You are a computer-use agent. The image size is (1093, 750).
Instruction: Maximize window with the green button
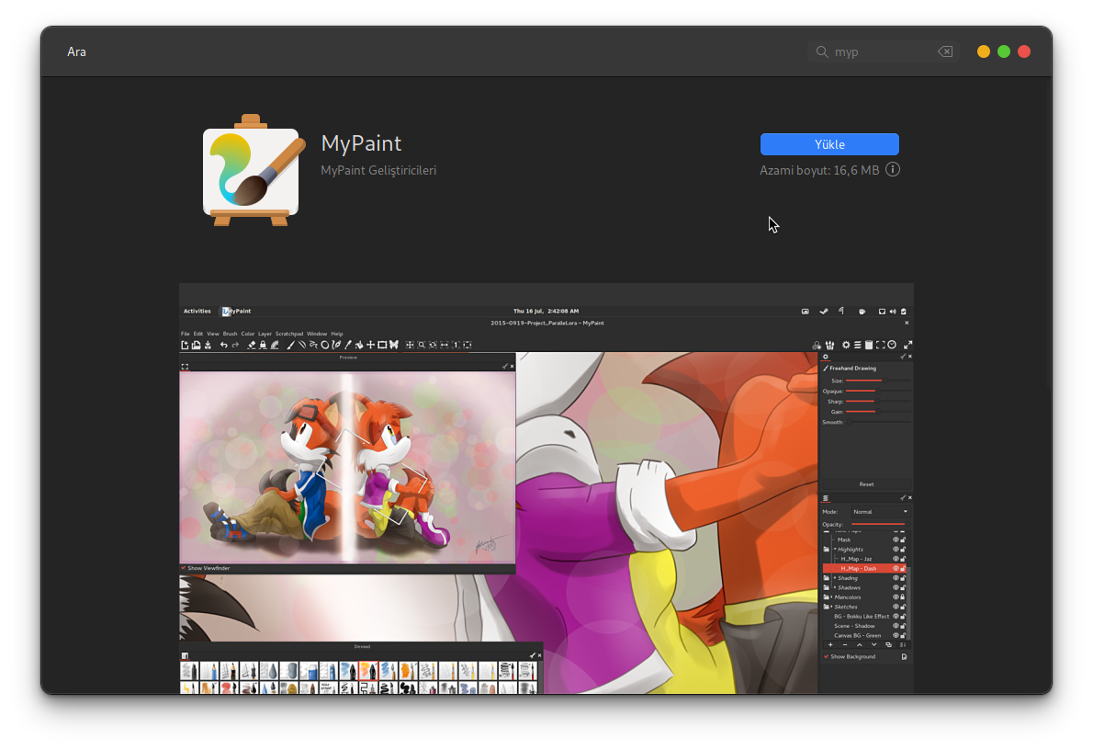tap(1004, 51)
